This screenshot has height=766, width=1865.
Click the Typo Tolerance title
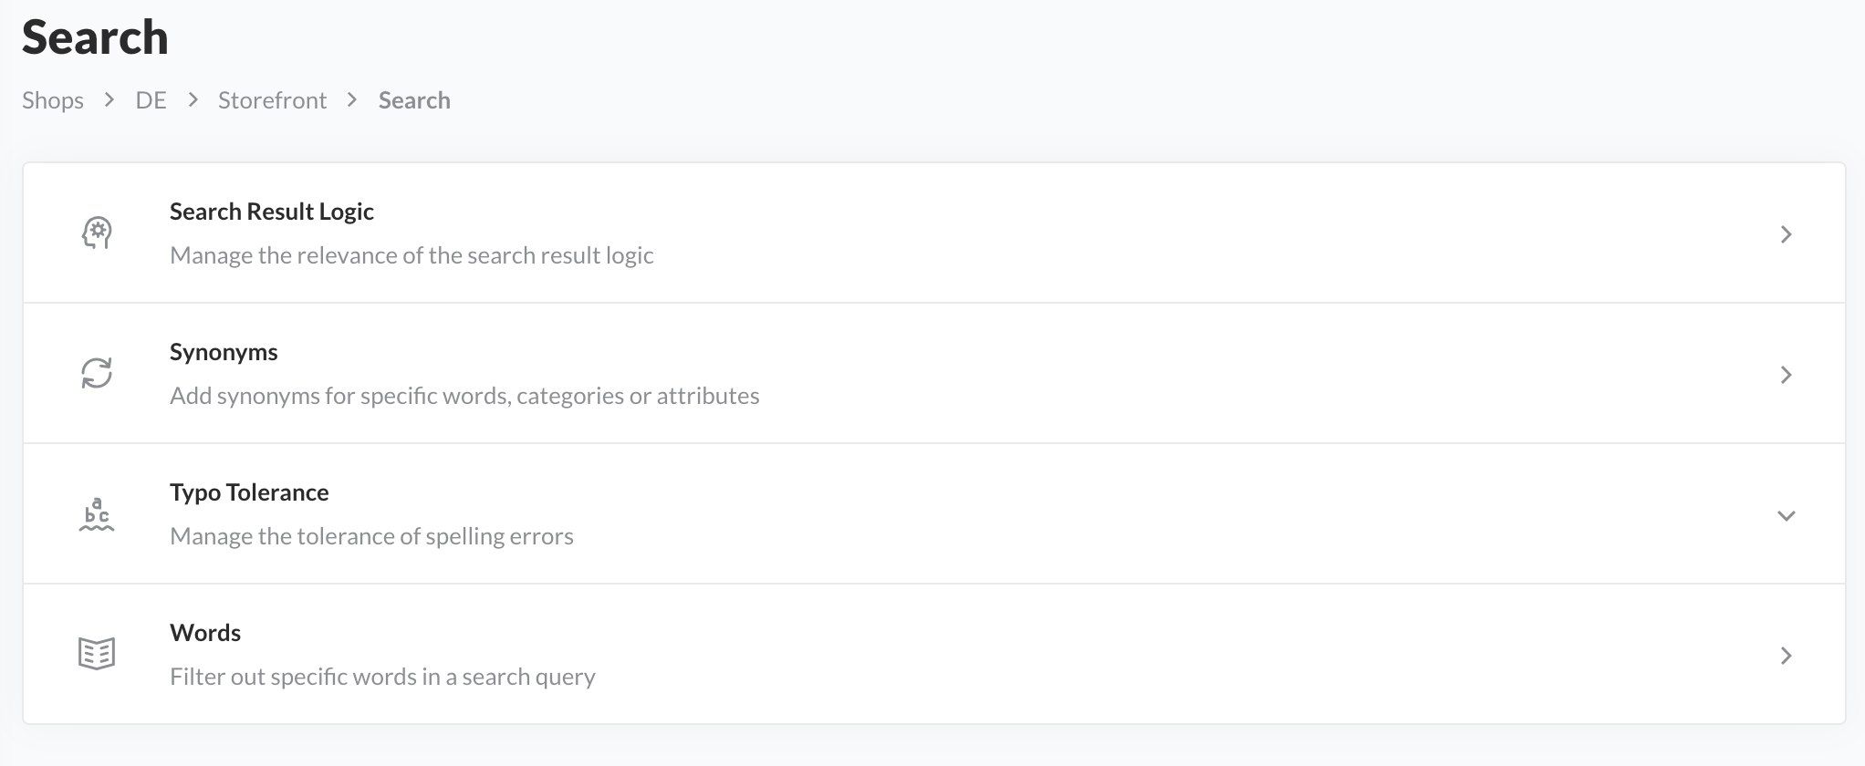tap(249, 492)
